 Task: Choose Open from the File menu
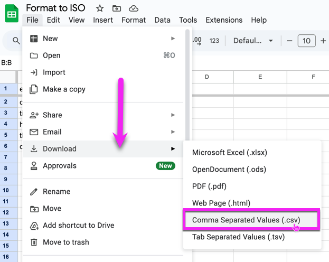(103, 55)
